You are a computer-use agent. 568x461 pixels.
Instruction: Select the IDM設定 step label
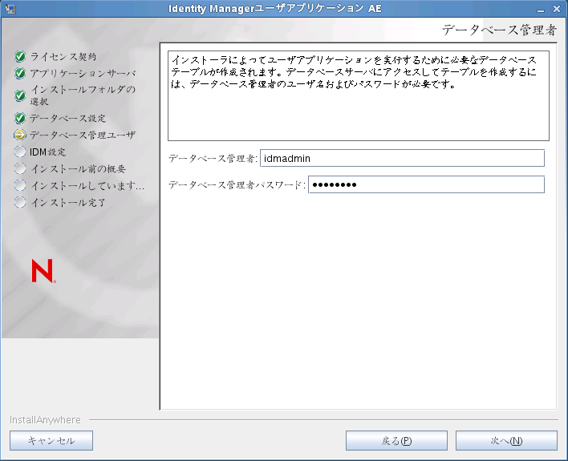(x=48, y=152)
